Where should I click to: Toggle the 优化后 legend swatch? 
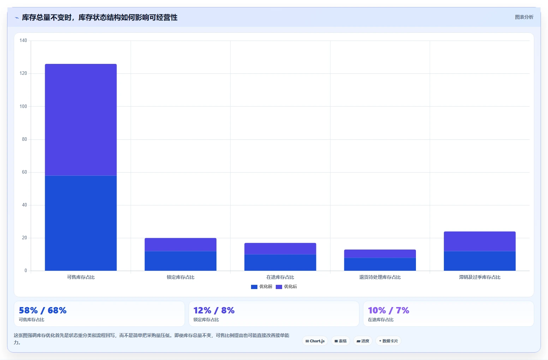point(279,287)
